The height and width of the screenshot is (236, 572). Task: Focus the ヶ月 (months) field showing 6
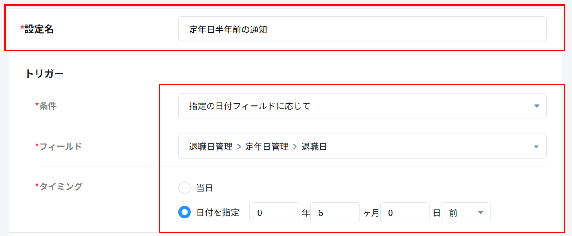tap(335, 213)
